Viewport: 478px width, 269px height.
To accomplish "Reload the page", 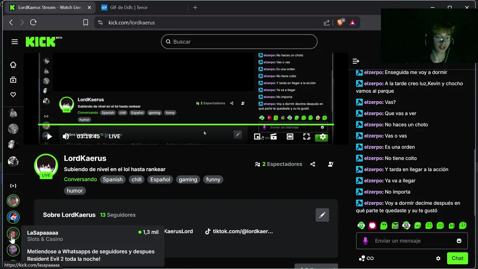I will [x=33, y=22].
